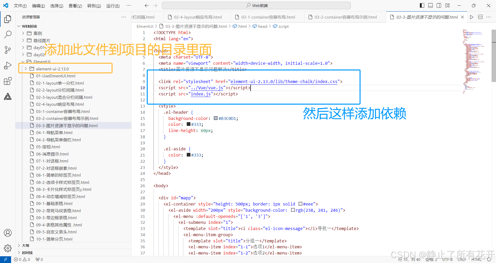Open the 选择(S) menu
The image size is (496, 263).
point(57,6)
